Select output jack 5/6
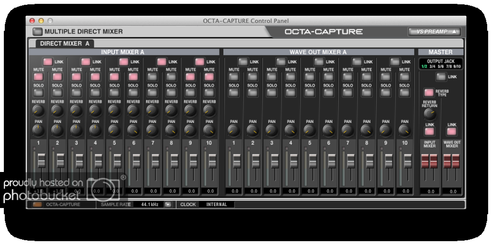This screenshot has height=245, width=492. pyautogui.click(x=441, y=66)
